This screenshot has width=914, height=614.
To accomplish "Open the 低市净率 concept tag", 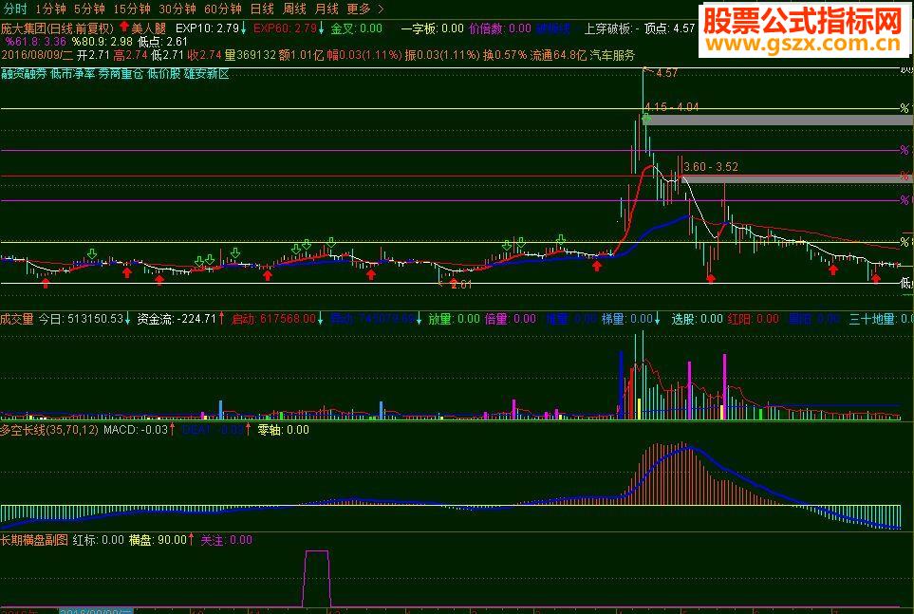I will [x=73, y=74].
